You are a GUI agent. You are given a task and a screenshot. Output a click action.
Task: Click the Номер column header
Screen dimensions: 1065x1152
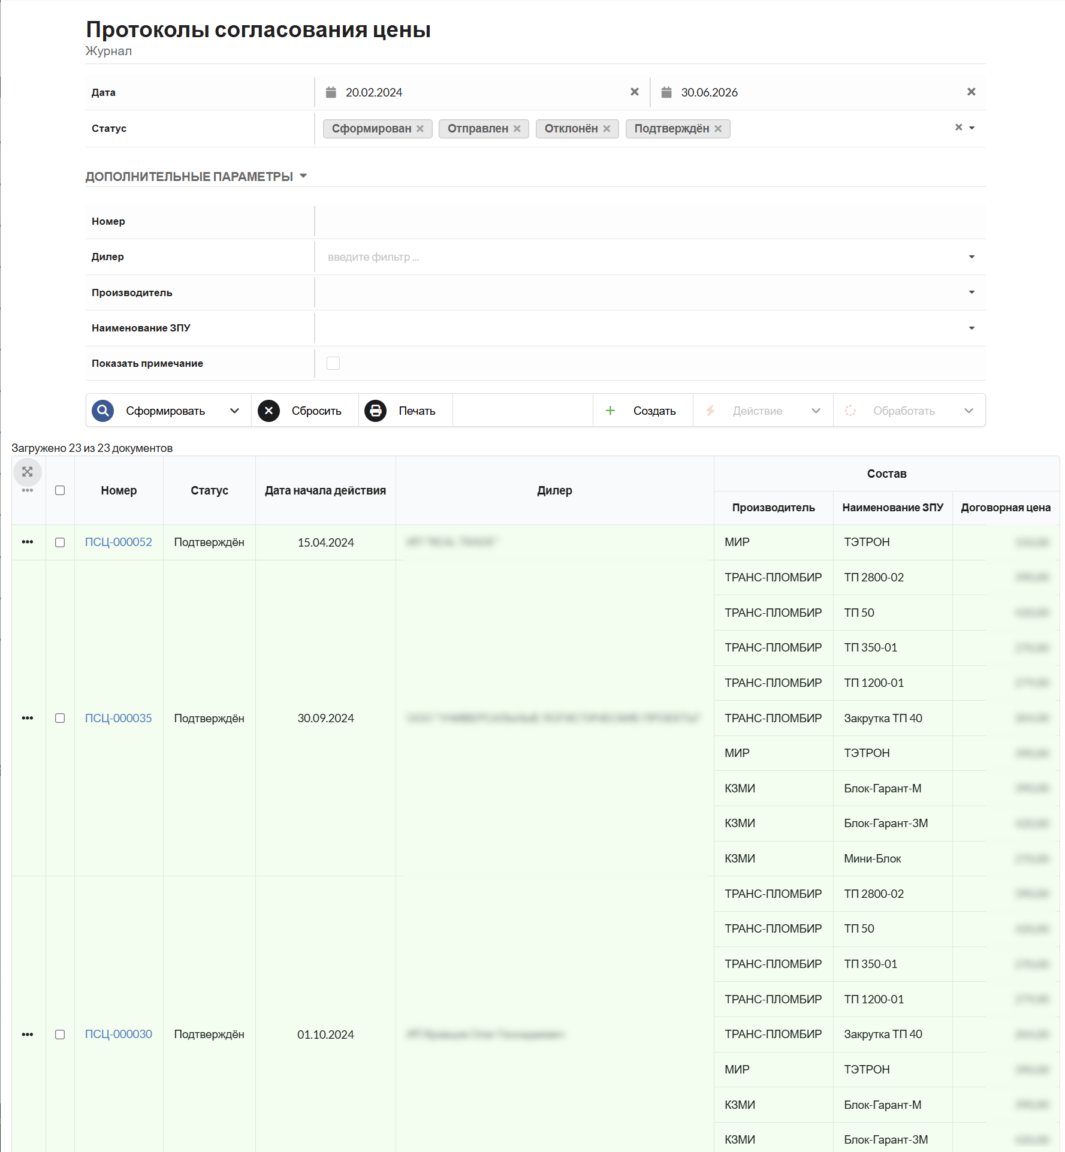tap(119, 490)
